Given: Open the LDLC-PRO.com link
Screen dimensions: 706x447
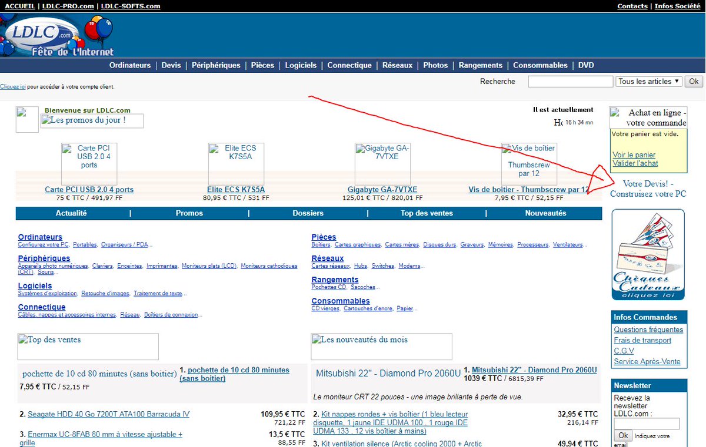Looking at the screenshot, I should [68, 6].
